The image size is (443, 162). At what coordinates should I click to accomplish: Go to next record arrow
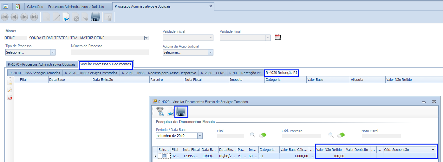24,17
